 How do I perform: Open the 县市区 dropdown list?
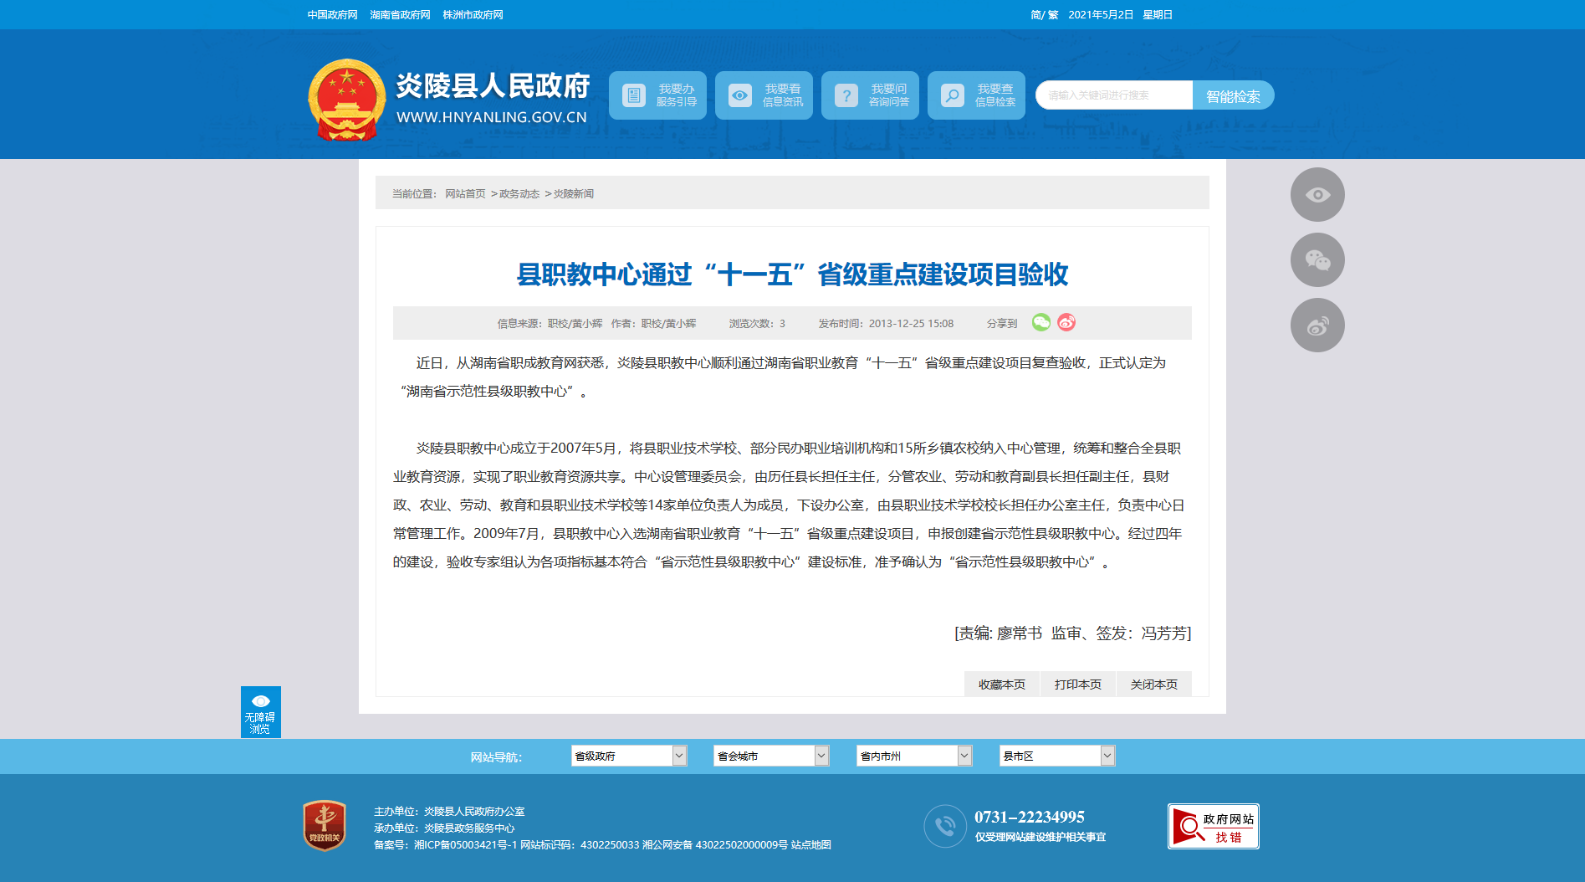click(x=1056, y=756)
